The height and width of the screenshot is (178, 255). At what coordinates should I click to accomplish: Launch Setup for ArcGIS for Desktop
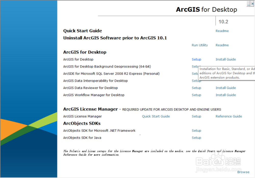pos(196,59)
